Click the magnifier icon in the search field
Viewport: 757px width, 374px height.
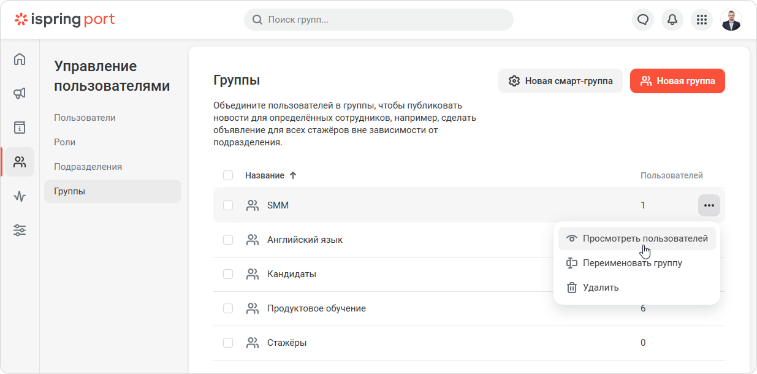tap(257, 20)
